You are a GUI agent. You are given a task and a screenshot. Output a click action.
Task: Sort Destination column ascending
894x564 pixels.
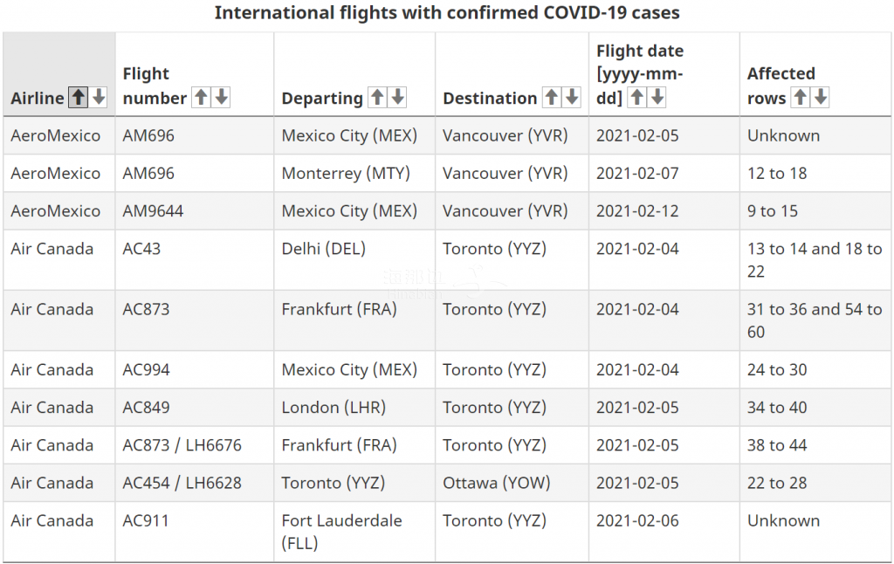pos(551,98)
